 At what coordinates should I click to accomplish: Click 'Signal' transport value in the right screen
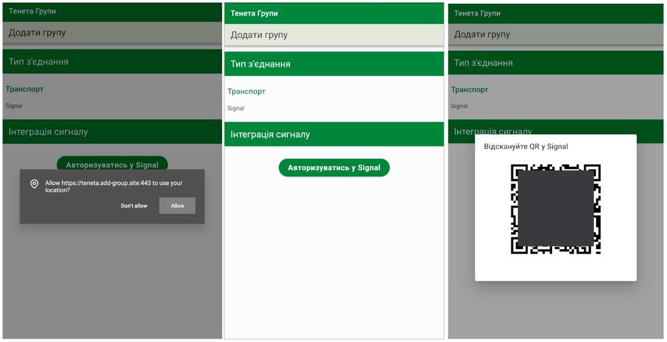[459, 106]
